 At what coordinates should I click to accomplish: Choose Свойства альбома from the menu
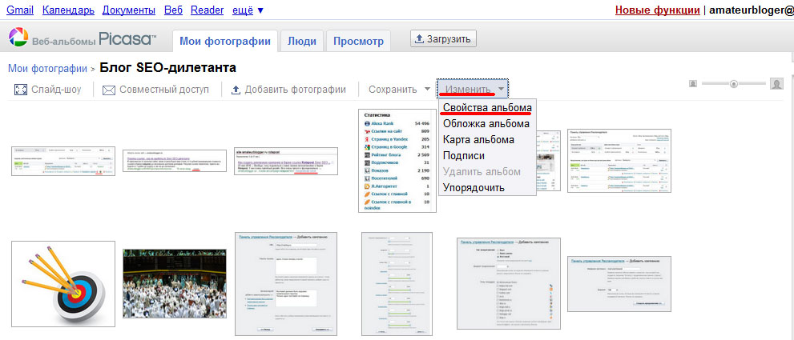click(x=487, y=108)
